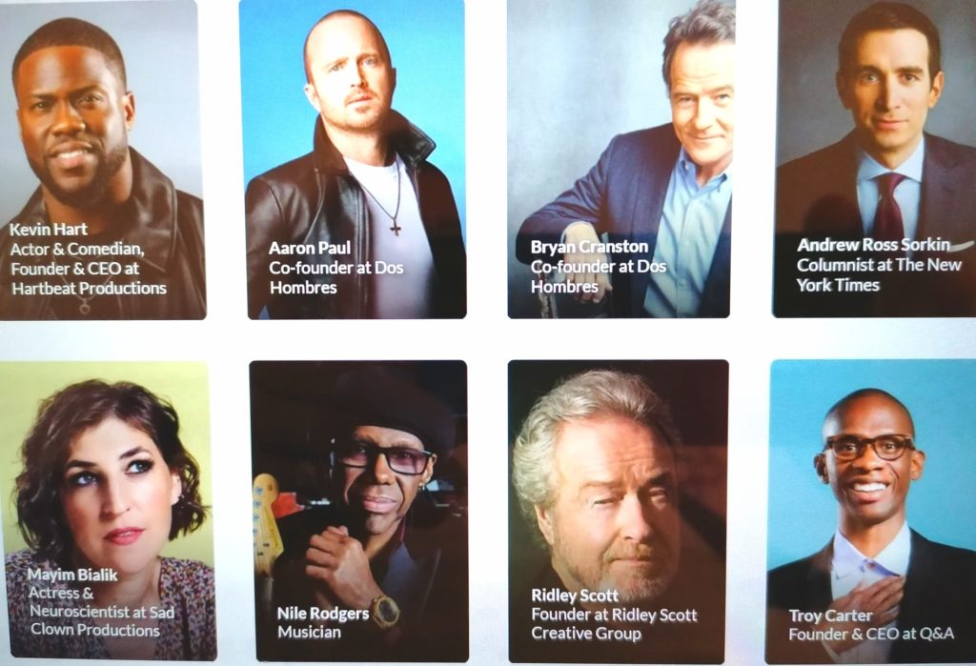Click the Troy Carter name label
Screen dimensions: 976x666
830,616
